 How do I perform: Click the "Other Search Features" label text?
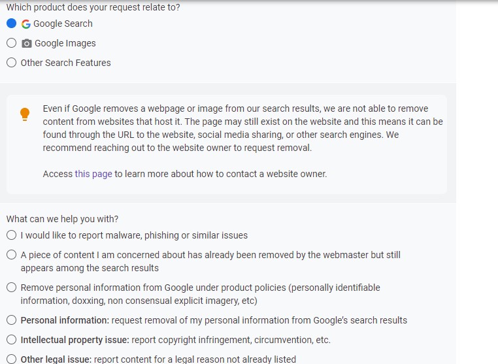pyautogui.click(x=66, y=63)
